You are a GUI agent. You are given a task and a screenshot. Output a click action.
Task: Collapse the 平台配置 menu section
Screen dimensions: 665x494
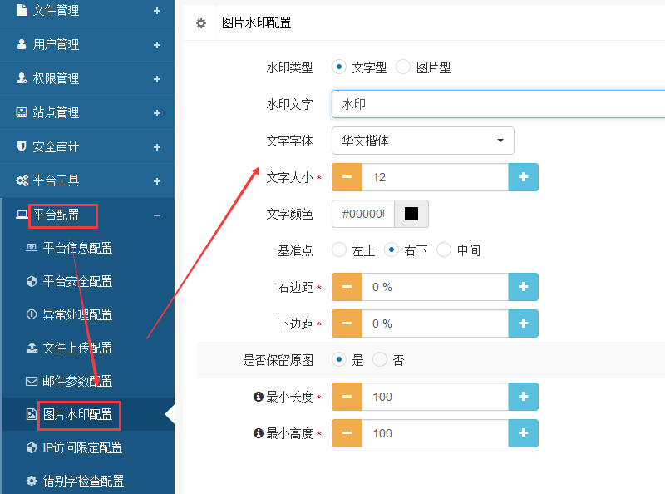[157, 215]
